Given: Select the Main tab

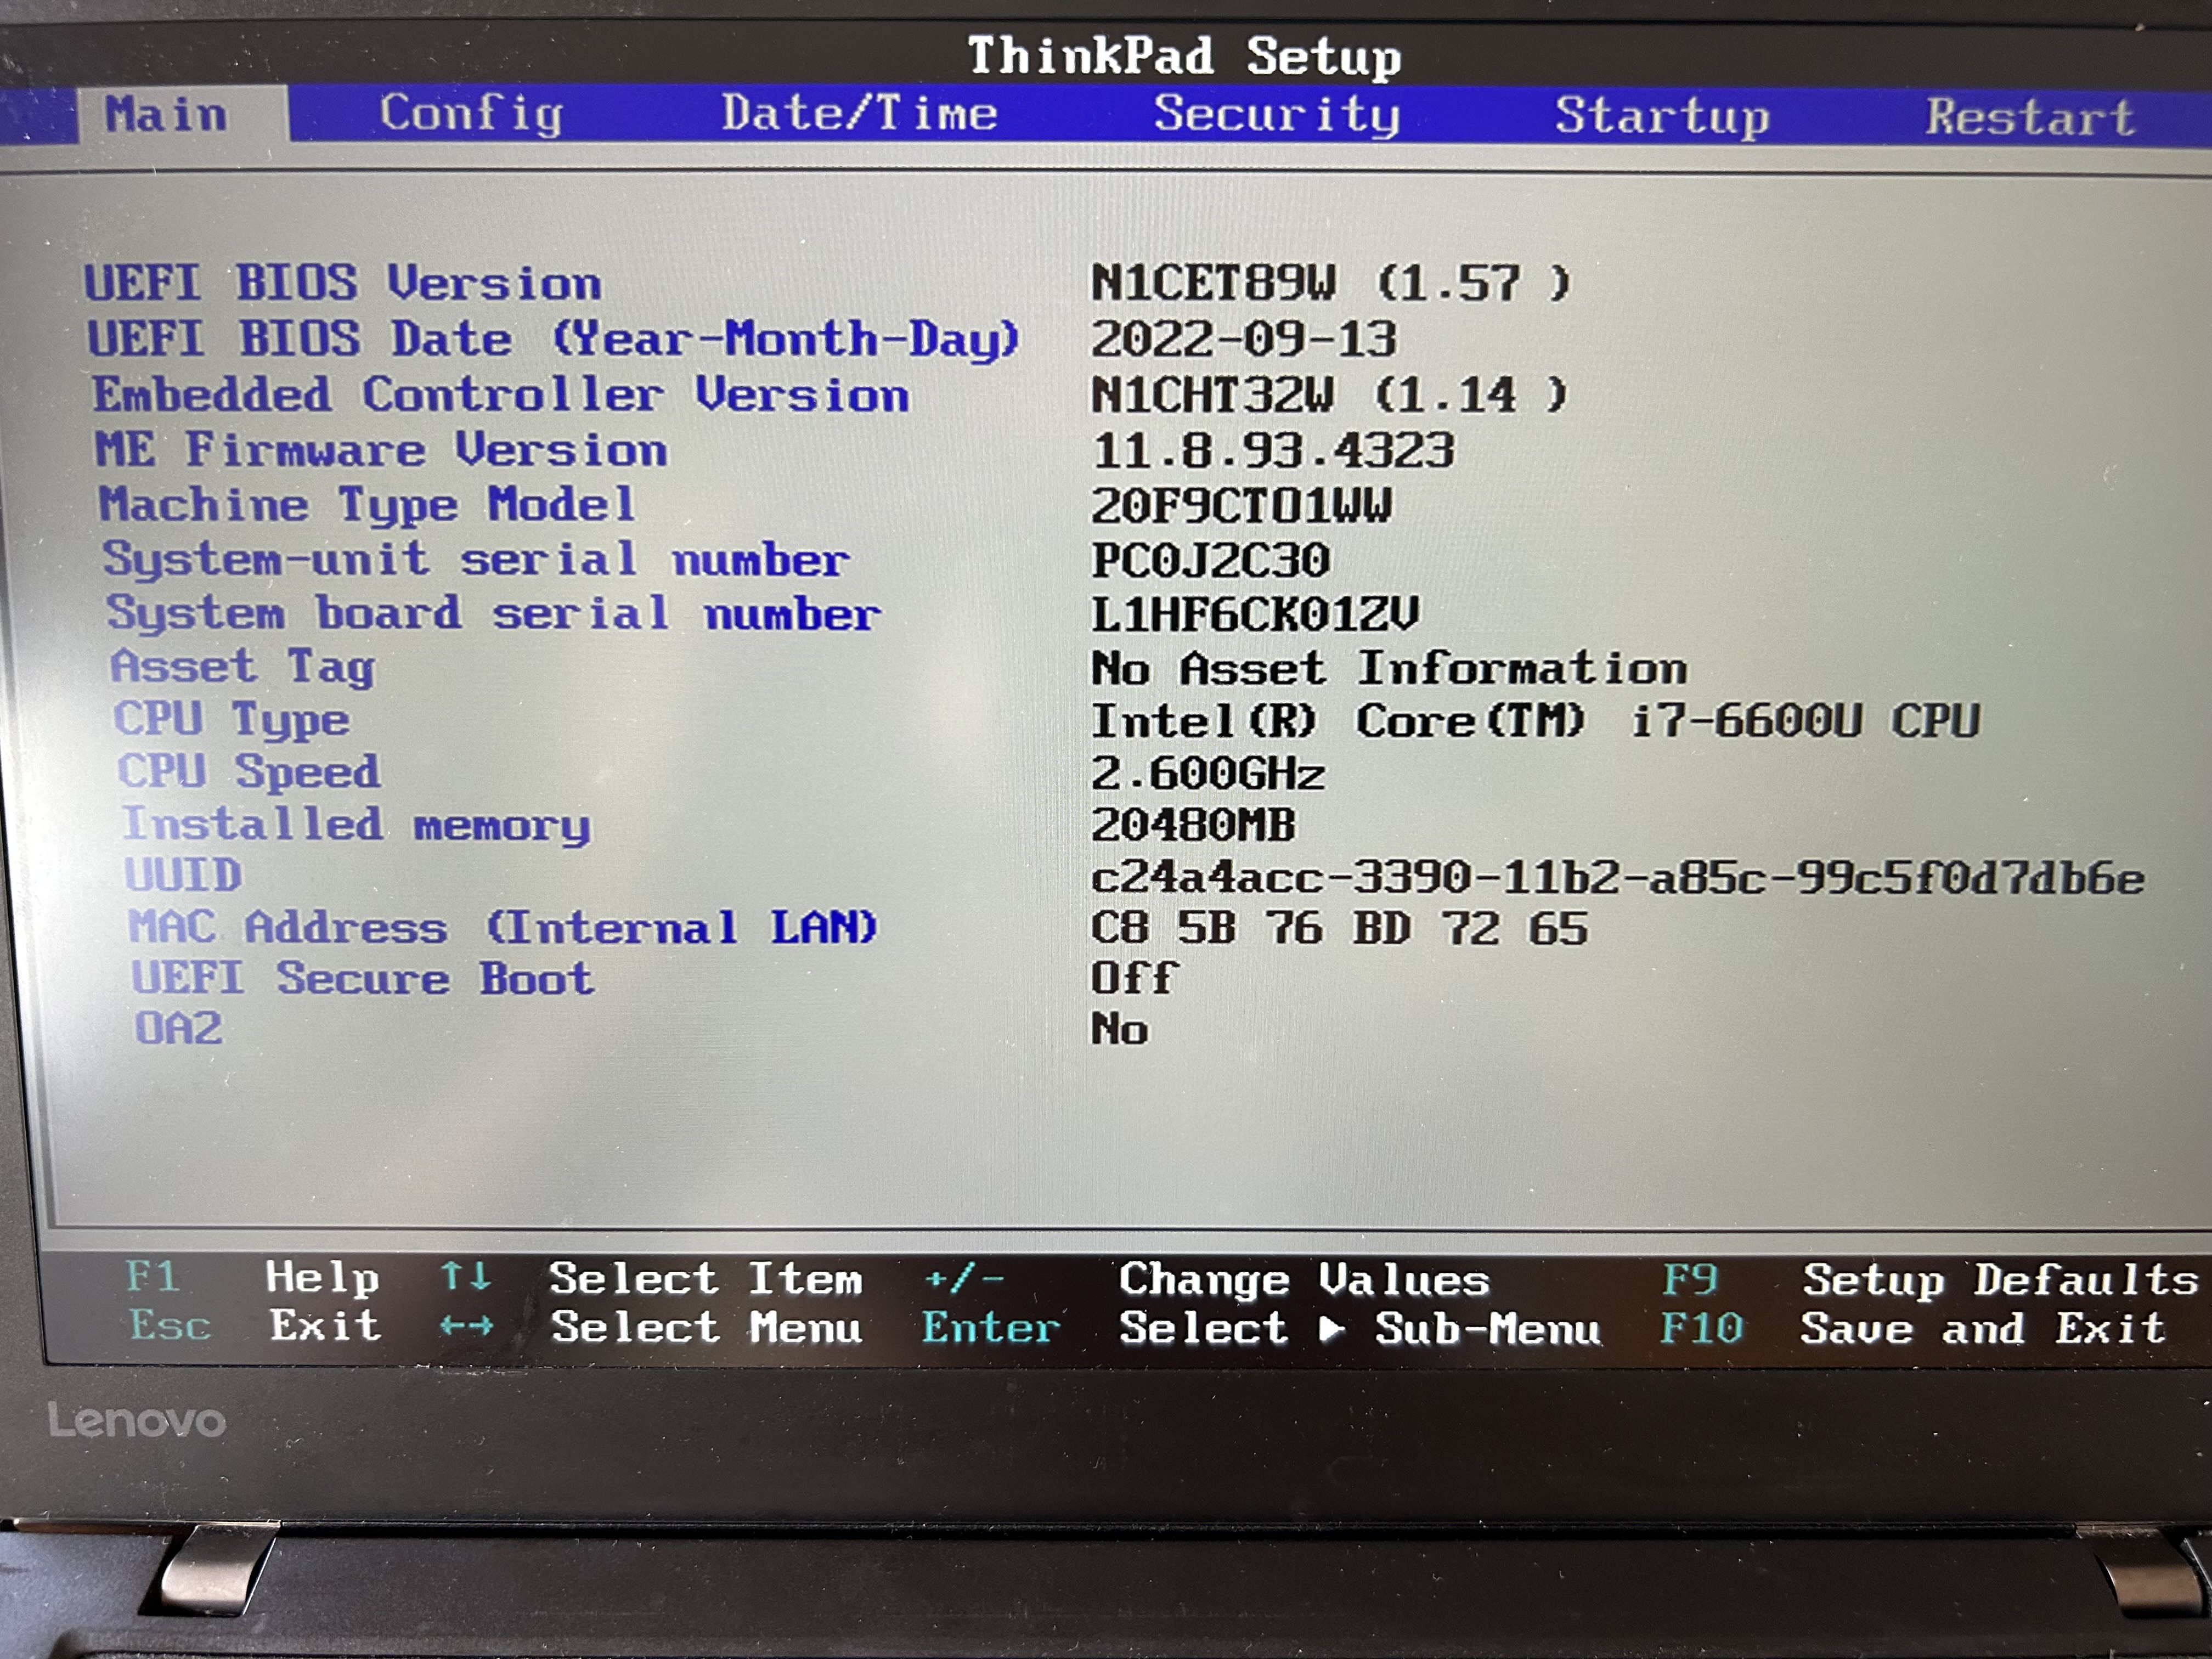Looking at the screenshot, I should coord(166,114).
